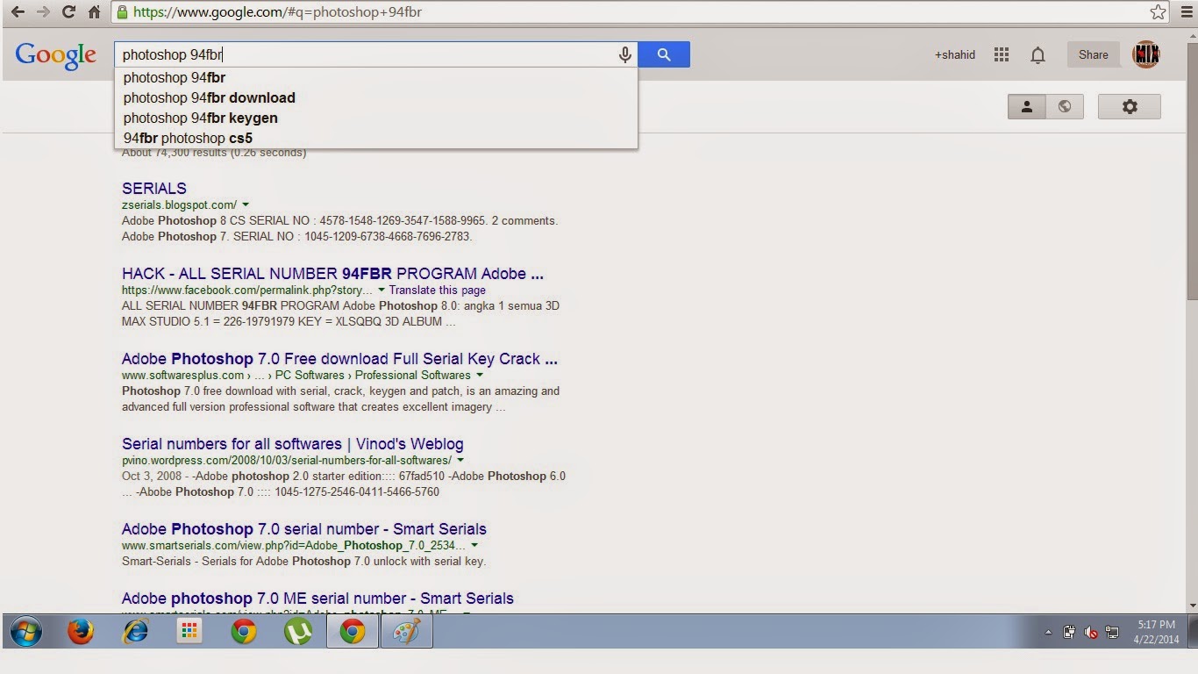This screenshot has width=1198, height=674.
Task: Click the Share button
Action: (1092, 54)
